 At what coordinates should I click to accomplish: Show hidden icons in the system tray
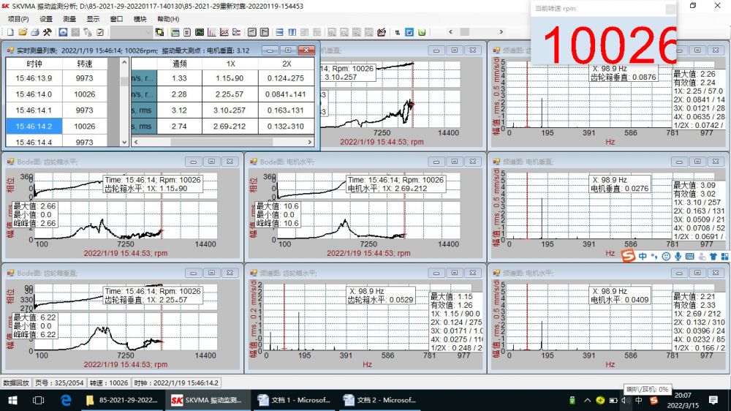pos(588,400)
